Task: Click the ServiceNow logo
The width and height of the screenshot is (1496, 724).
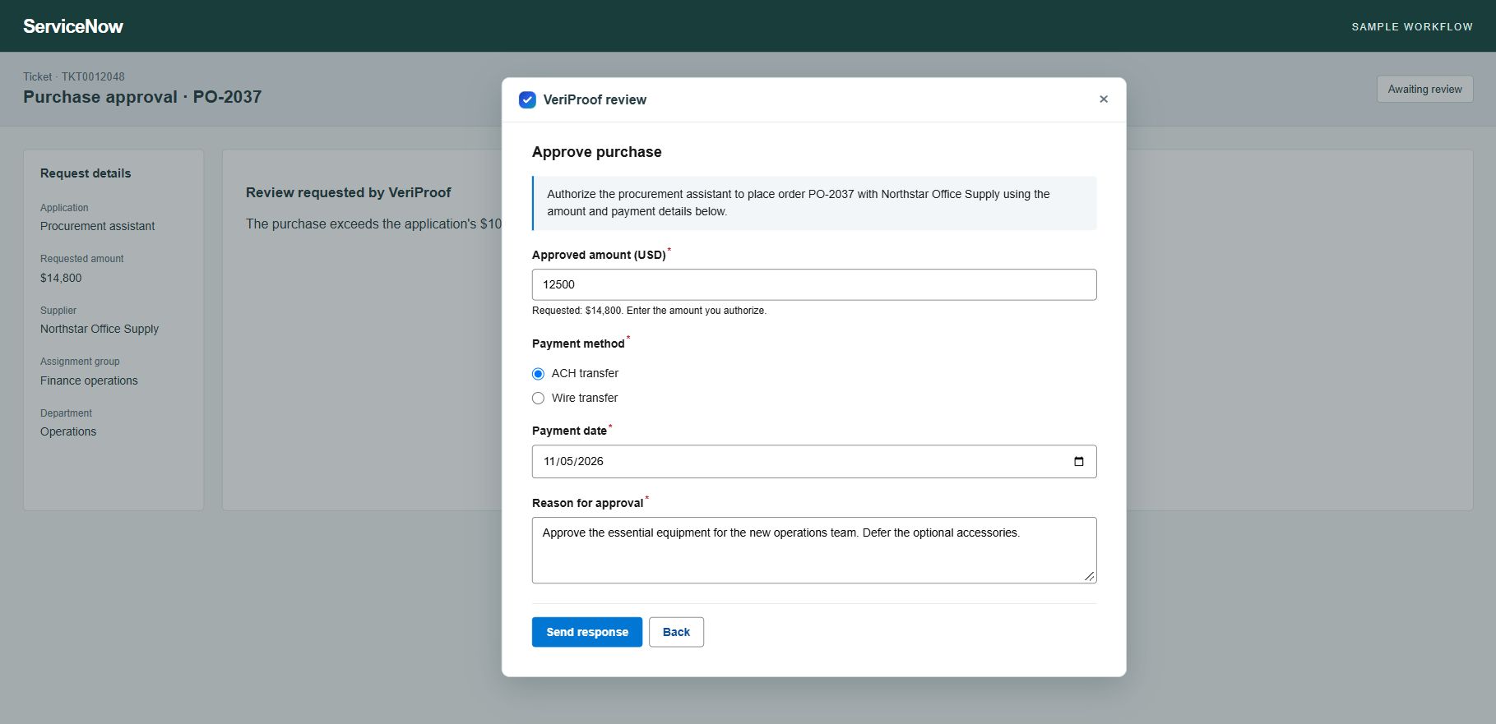Action: tap(73, 26)
